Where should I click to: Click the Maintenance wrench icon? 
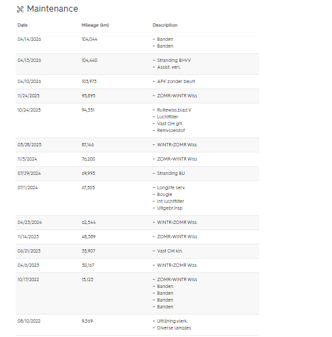tap(20, 10)
